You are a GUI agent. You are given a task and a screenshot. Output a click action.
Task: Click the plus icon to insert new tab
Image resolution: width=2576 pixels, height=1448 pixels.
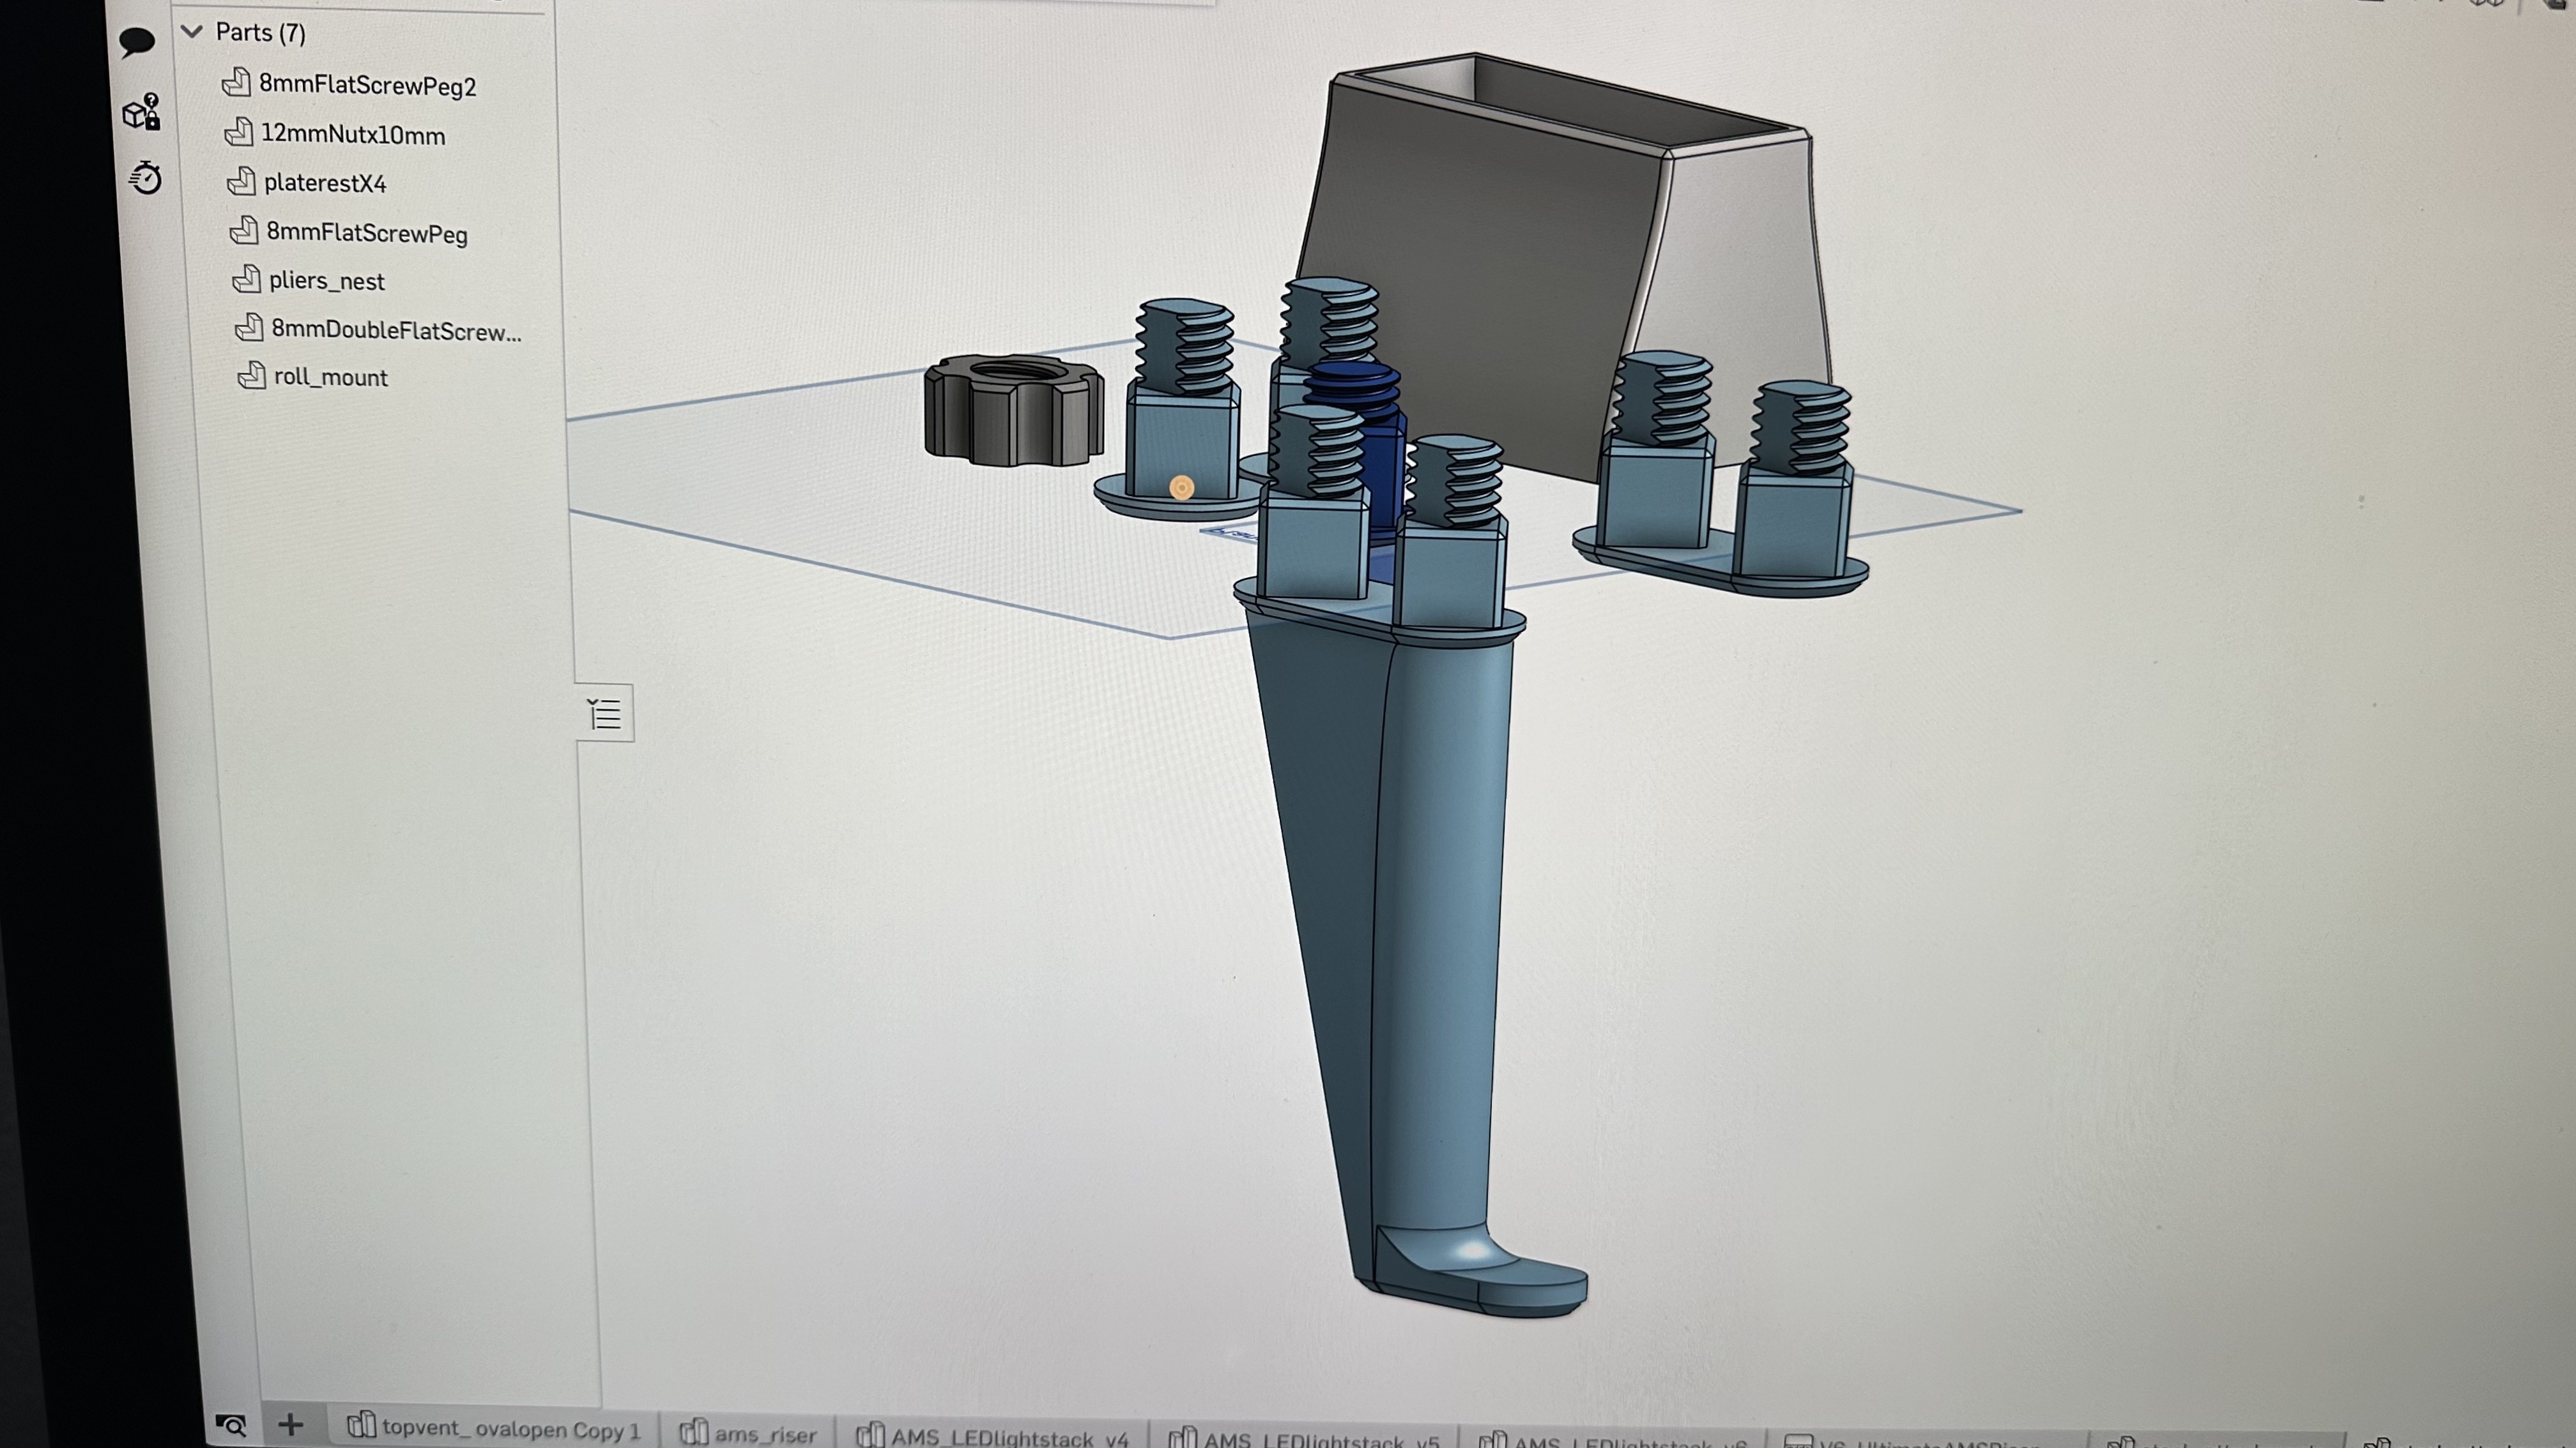coord(291,1425)
